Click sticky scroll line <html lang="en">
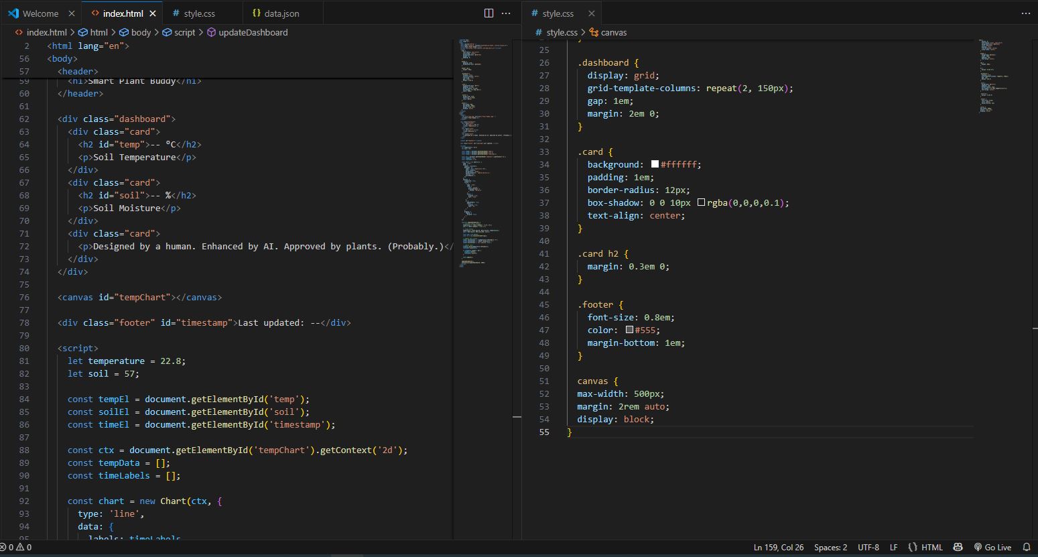Screen dimensions: 1038x557 (88, 46)
